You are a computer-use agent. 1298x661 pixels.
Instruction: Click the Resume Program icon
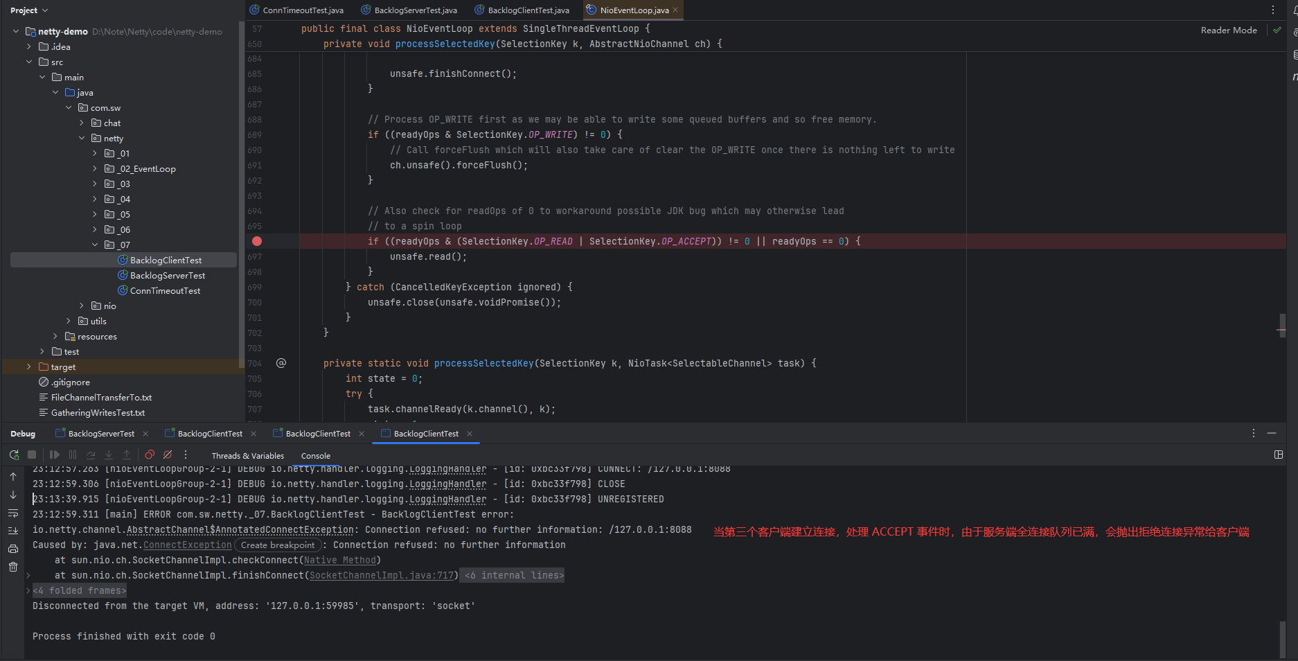(x=55, y=455)
